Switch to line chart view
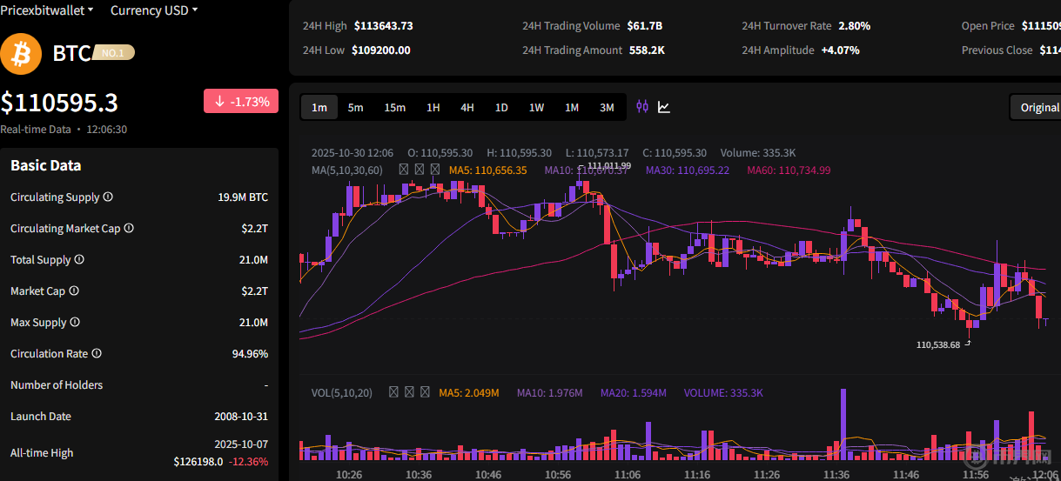The image size is (1061, 481). [664, 107]
